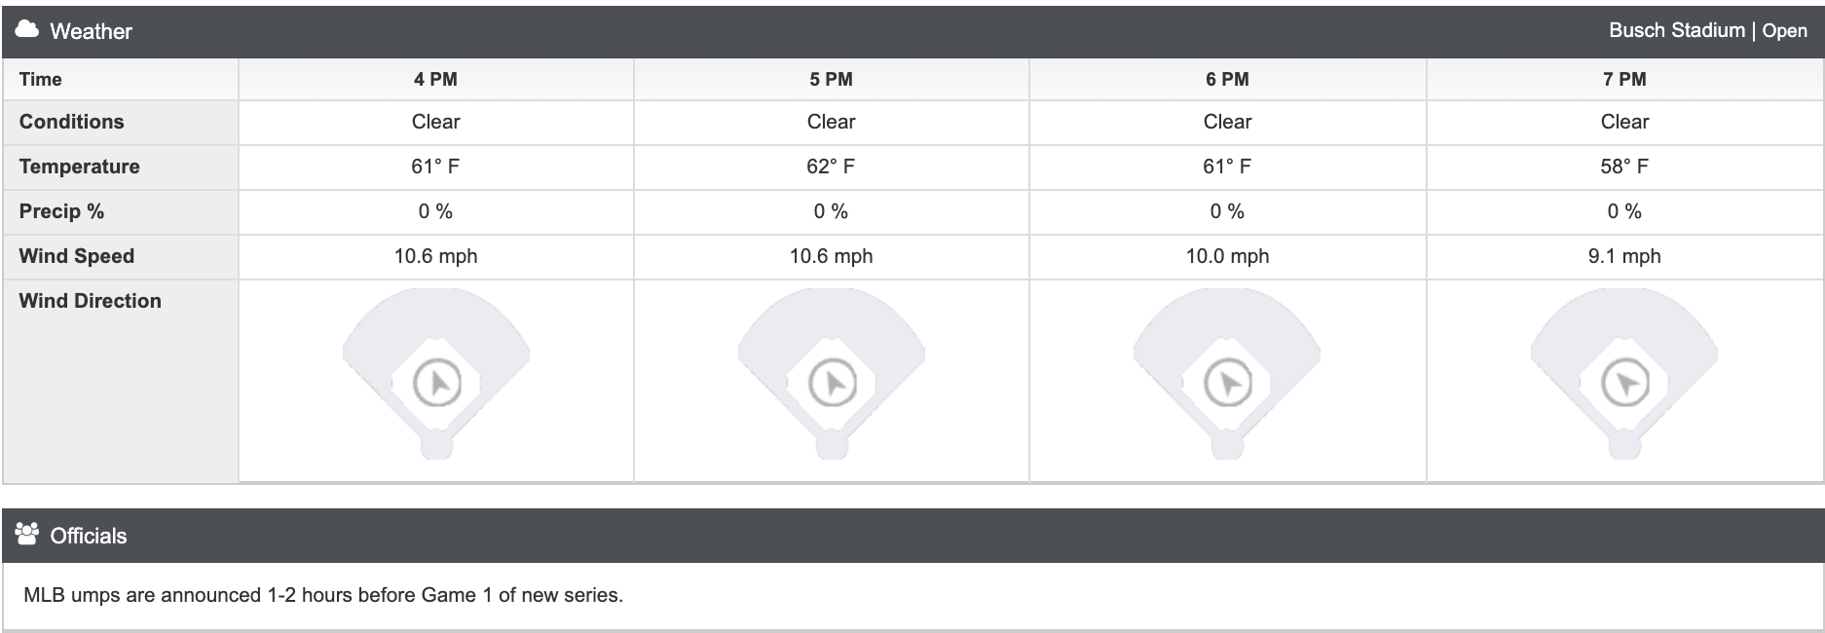Image resolution: width=1825 pixels, height=633 pixels.
Task: Click the 6 PM wind direction compass arrow
Action: click(1228, 383)
